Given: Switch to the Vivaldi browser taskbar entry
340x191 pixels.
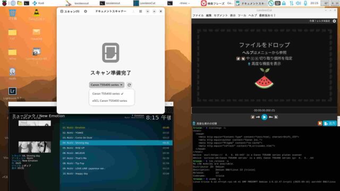Looking at the screenshot, I should (x=217, y=3).
